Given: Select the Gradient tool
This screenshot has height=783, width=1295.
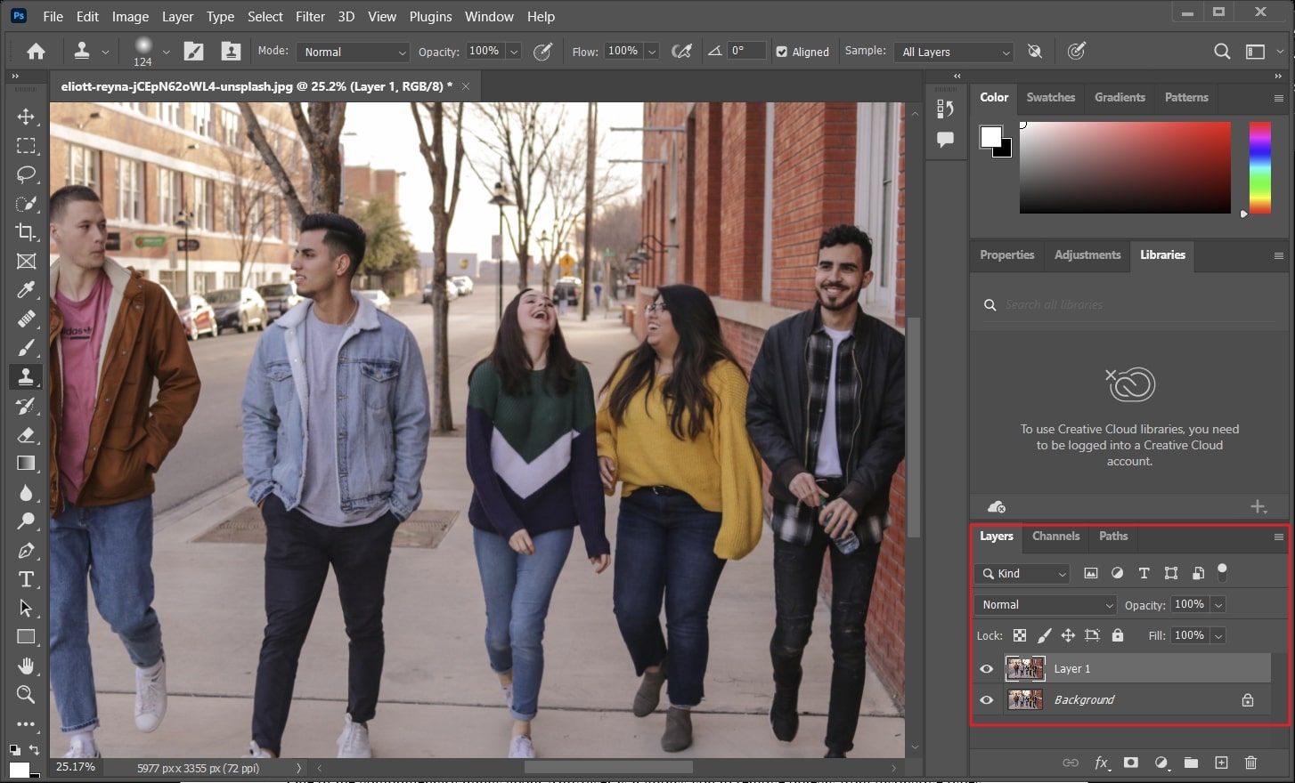Looking at the screenshot, I should tap(26, 463).
